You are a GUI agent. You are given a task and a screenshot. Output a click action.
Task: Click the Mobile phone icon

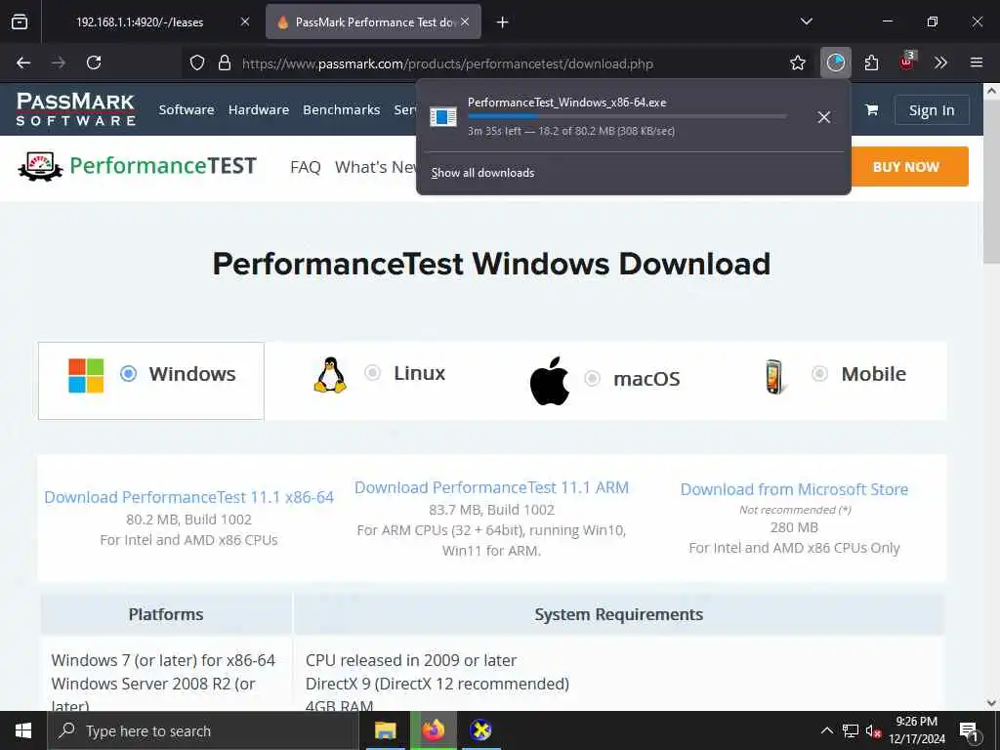coord(774,377)
